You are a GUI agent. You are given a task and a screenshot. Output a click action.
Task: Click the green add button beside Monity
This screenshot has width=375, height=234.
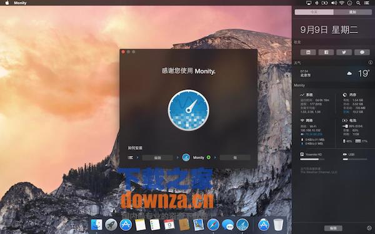(209, 157)
